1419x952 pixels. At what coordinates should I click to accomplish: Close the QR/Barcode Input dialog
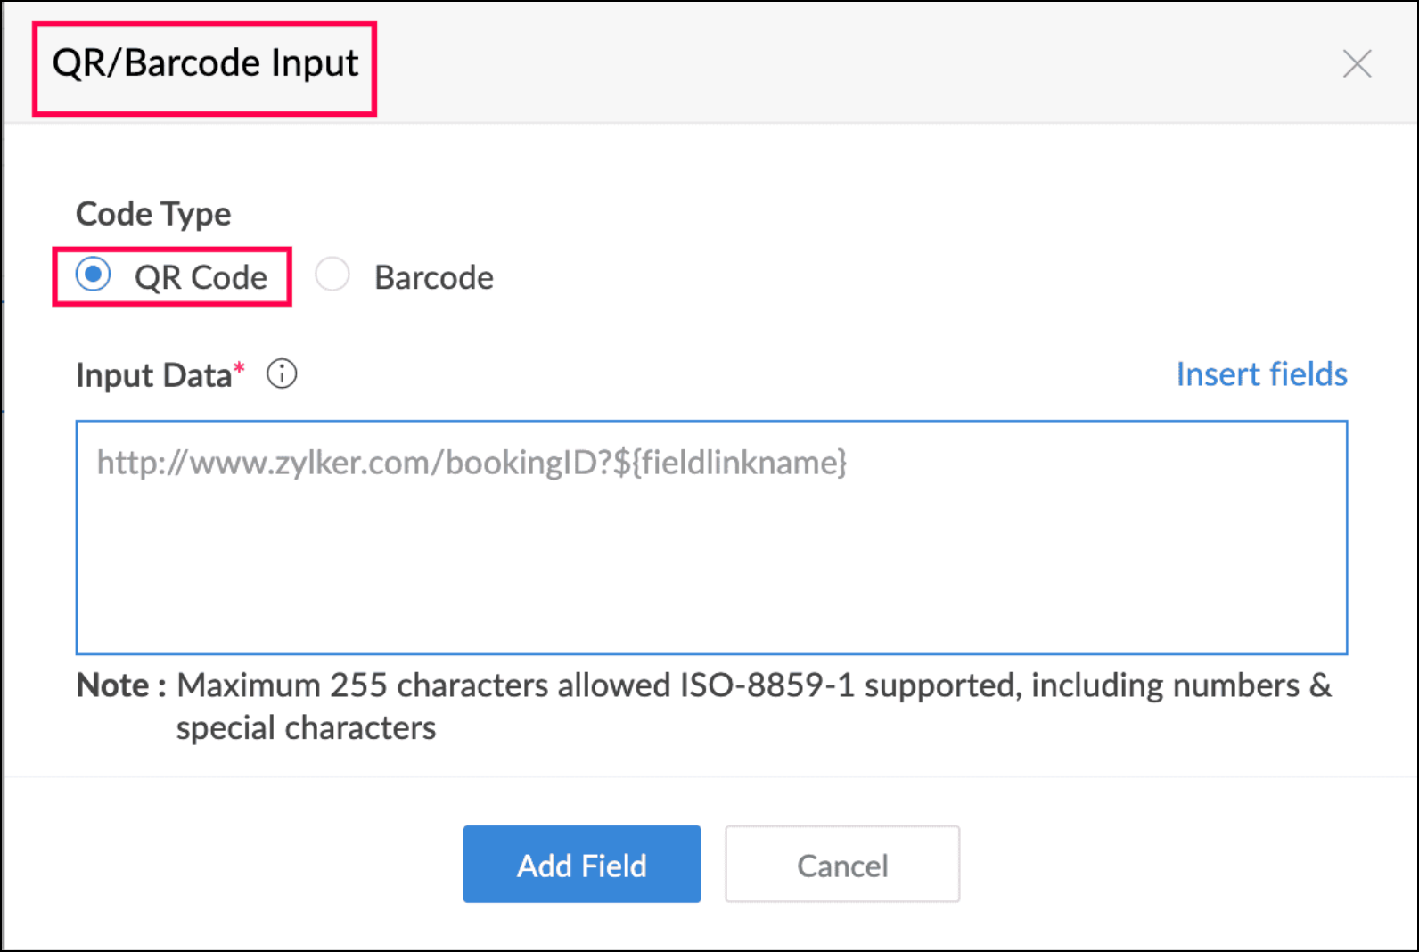(x=1357, y=64)
